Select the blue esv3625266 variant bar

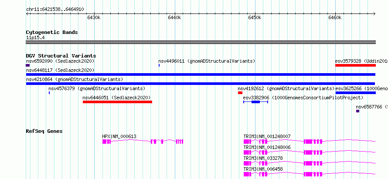[x=356, y=93]
